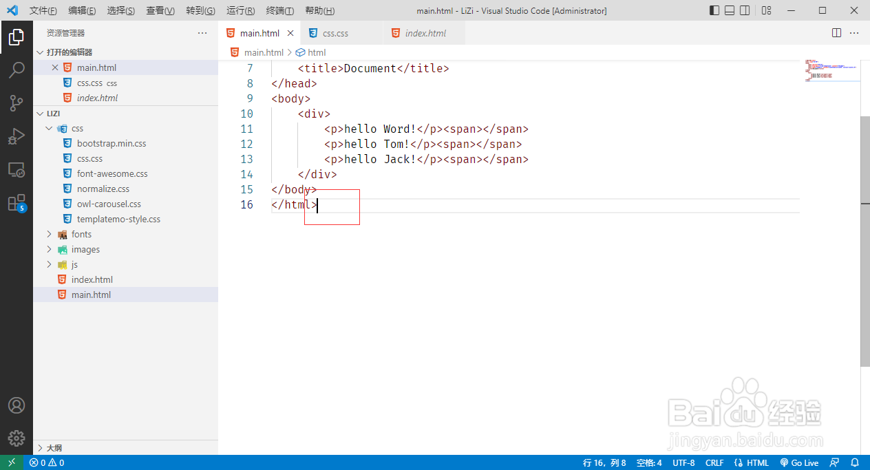Close main.html in open editors list
The width and height of the screenshot is (870, 470).
55,67
